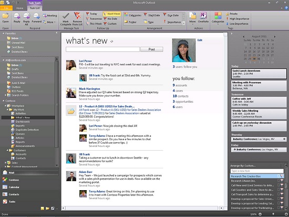This screenshot has width=289, height=217.
Task: Switch to the Home ribbon tab
Action: [20, 8]
